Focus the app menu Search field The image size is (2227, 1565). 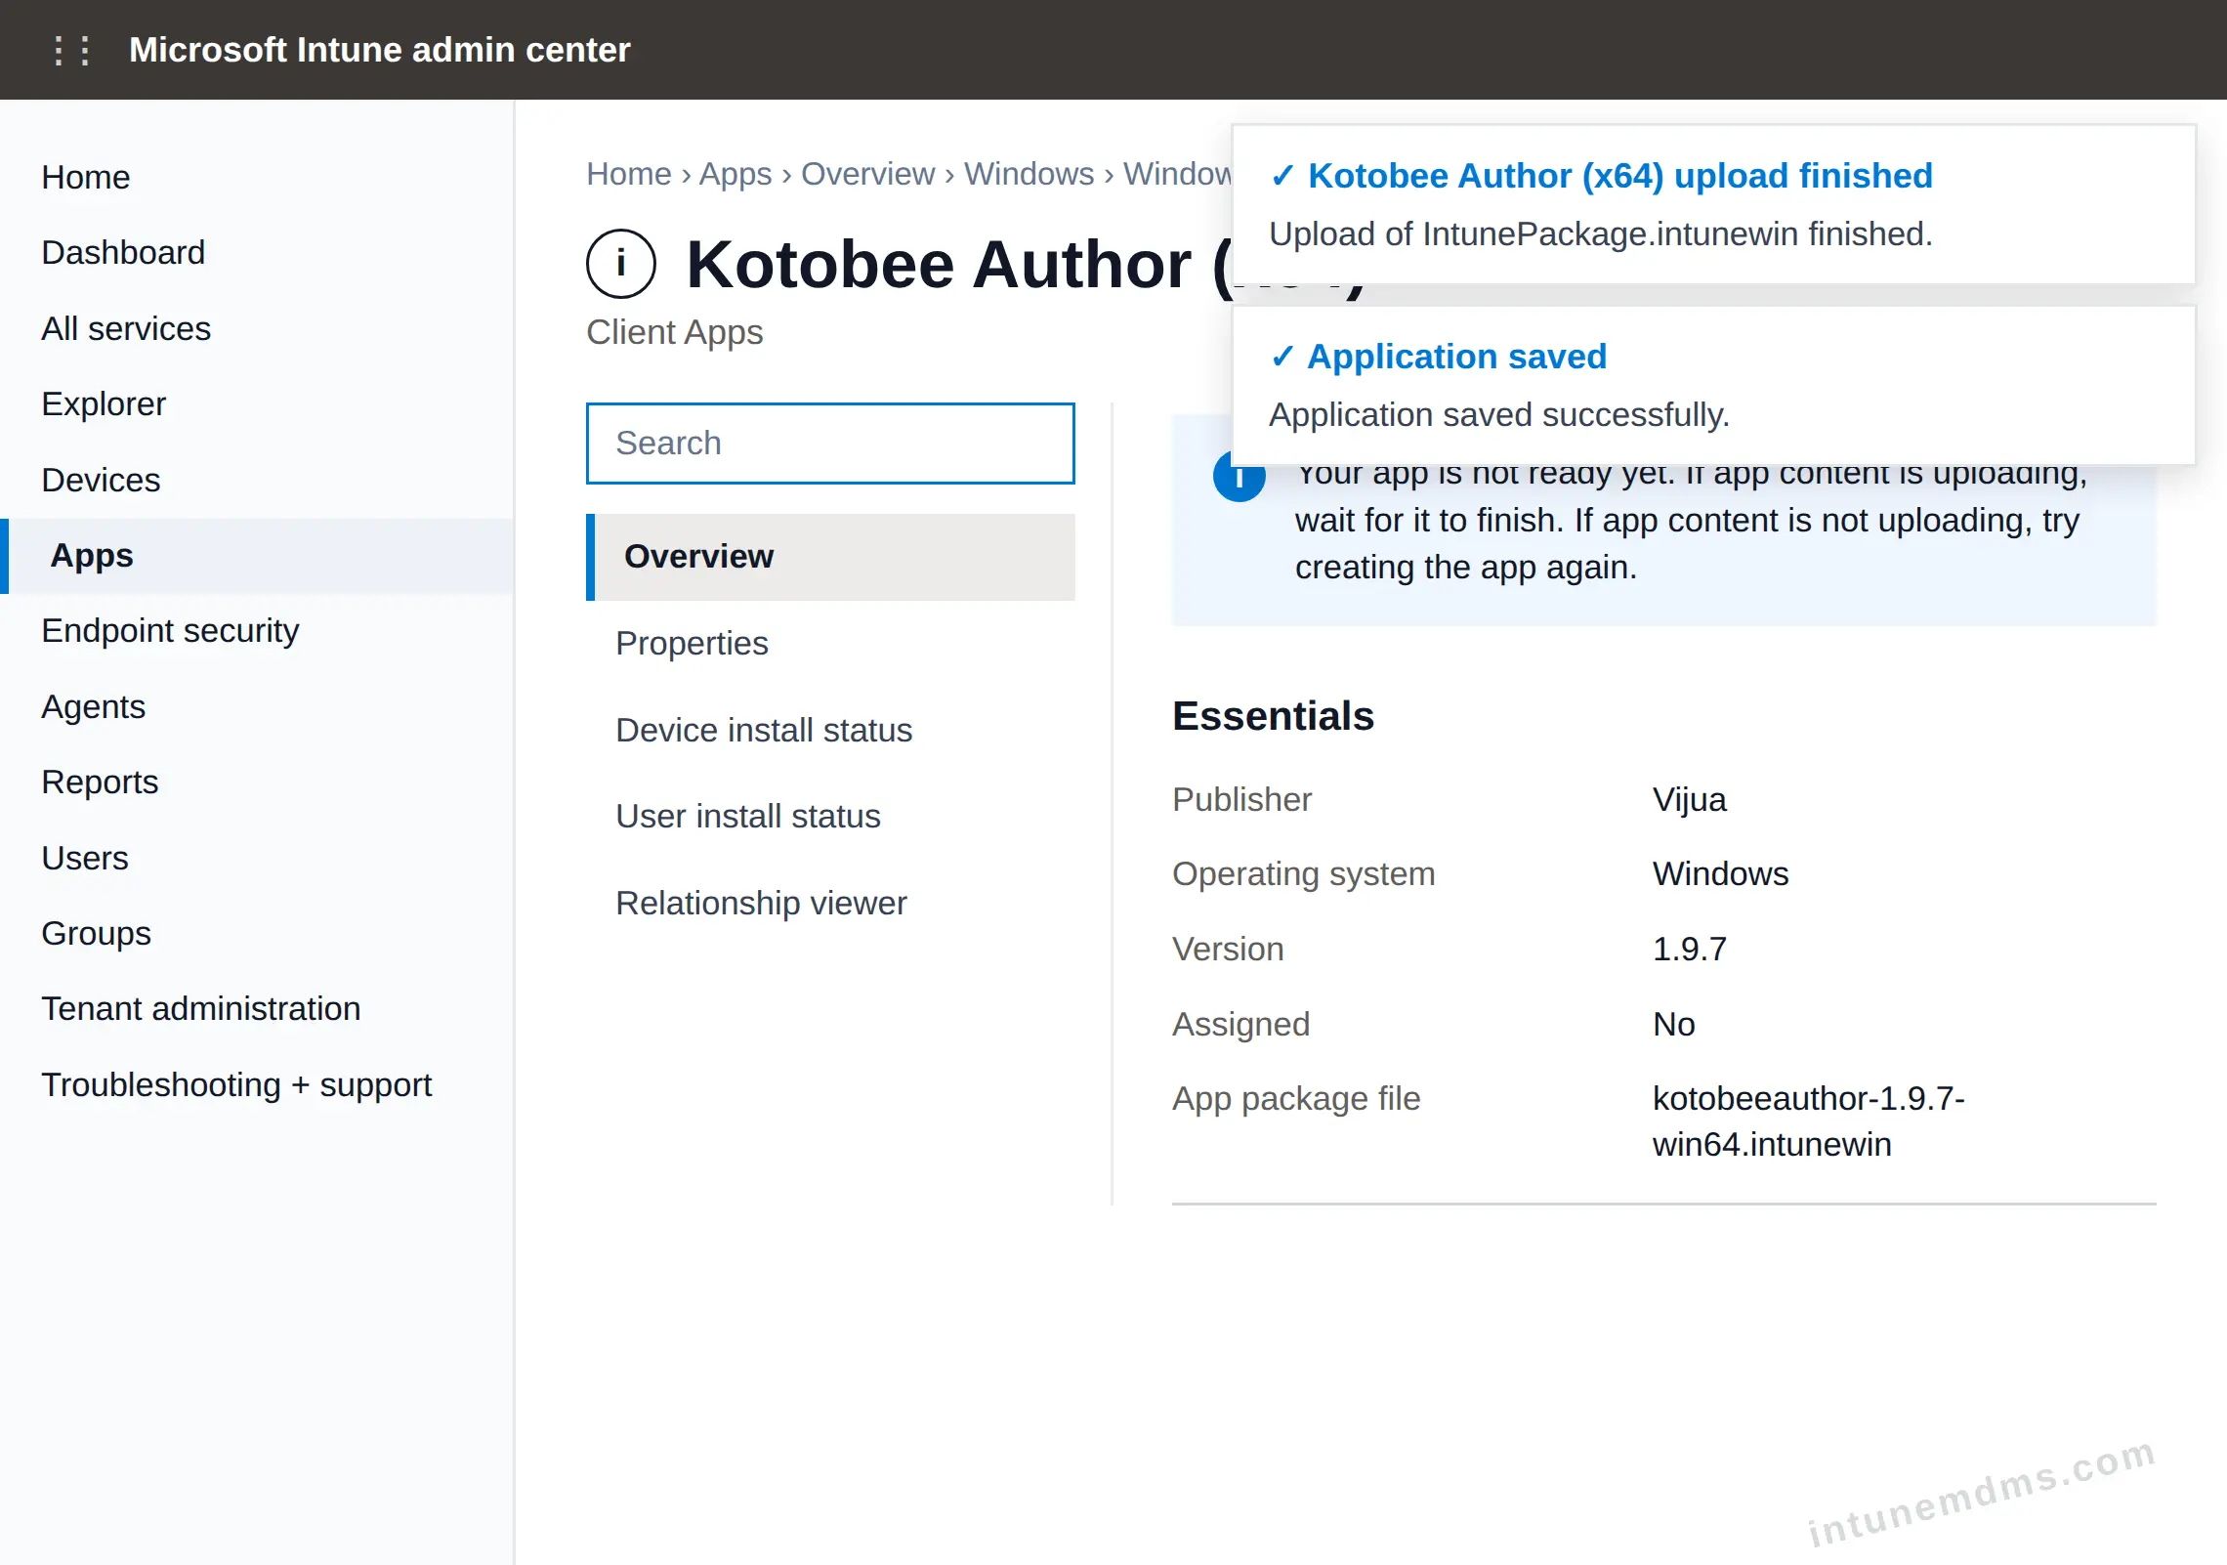coord(830,444)
